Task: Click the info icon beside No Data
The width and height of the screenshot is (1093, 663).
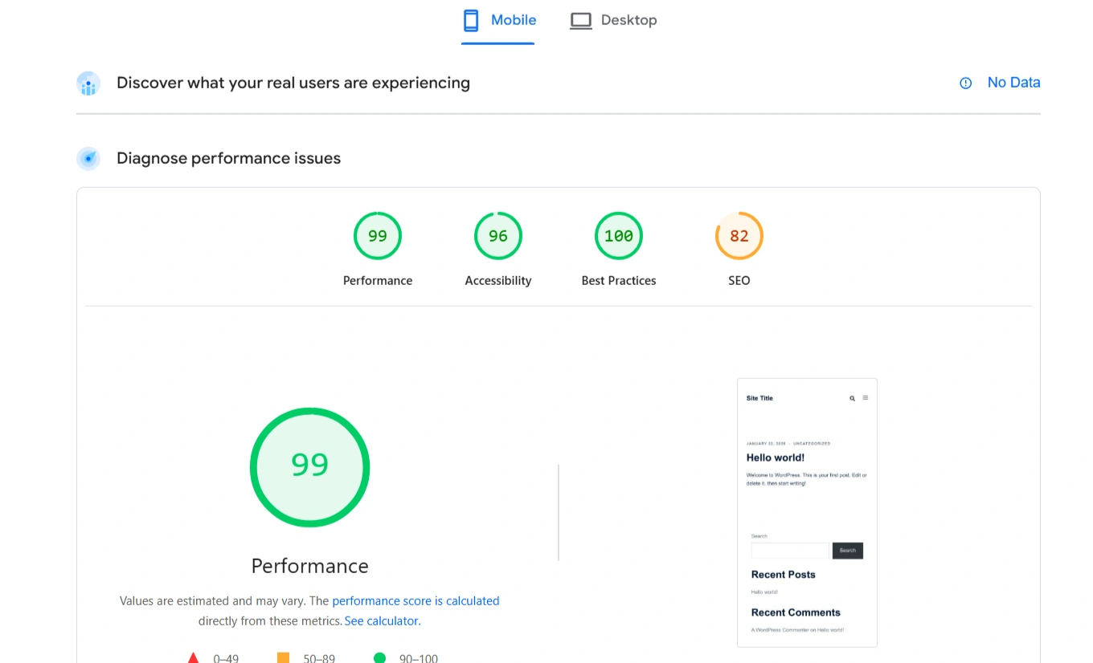Action: click(x=966, y=83)
